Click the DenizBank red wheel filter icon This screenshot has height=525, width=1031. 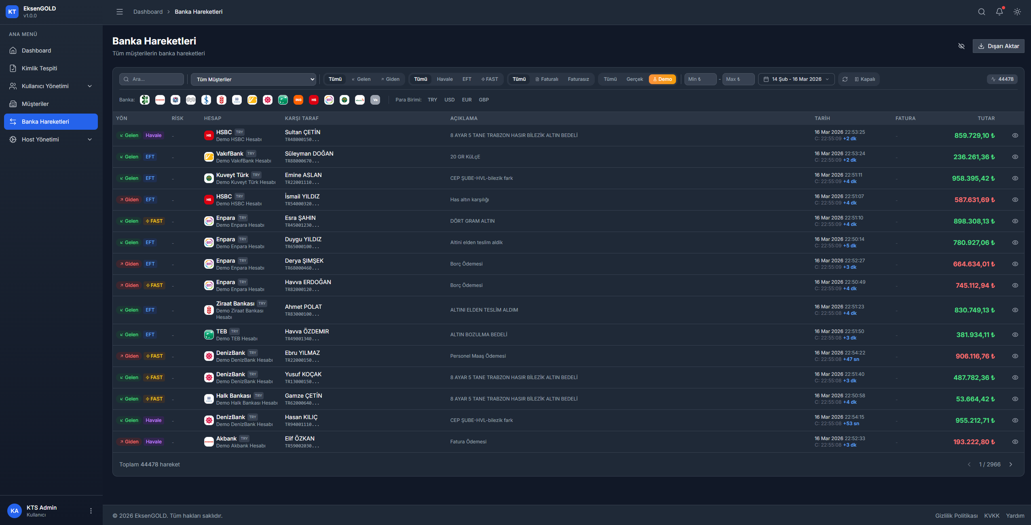coord(268,100)
